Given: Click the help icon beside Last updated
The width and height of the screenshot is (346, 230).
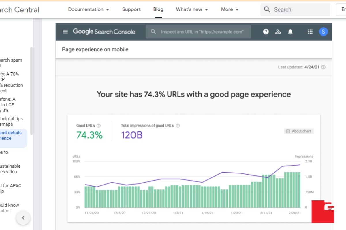Looking at the screenshot, I should pyautogui.click(x=323, y=67).
